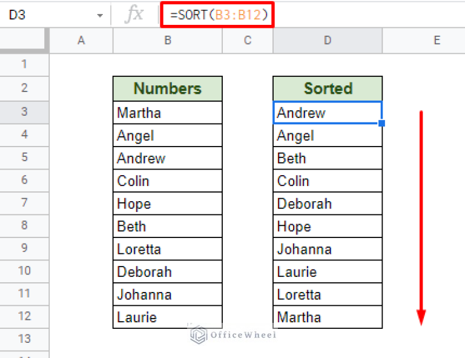Select column E header
This screenshot has height=358, width=465.
pos(436,41)
